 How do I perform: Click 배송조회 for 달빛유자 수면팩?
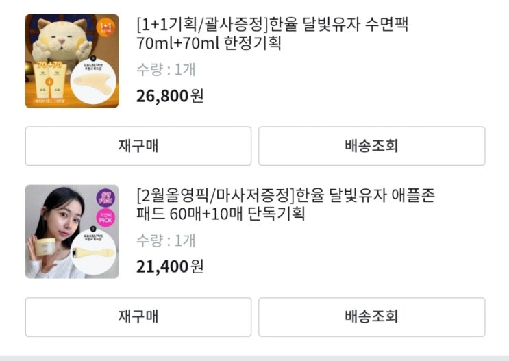[x=371, y=146]
